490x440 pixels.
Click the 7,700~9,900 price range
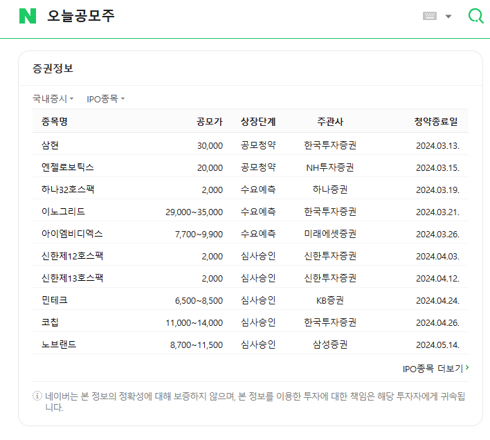pyautogui.click(x=199, y=235)
